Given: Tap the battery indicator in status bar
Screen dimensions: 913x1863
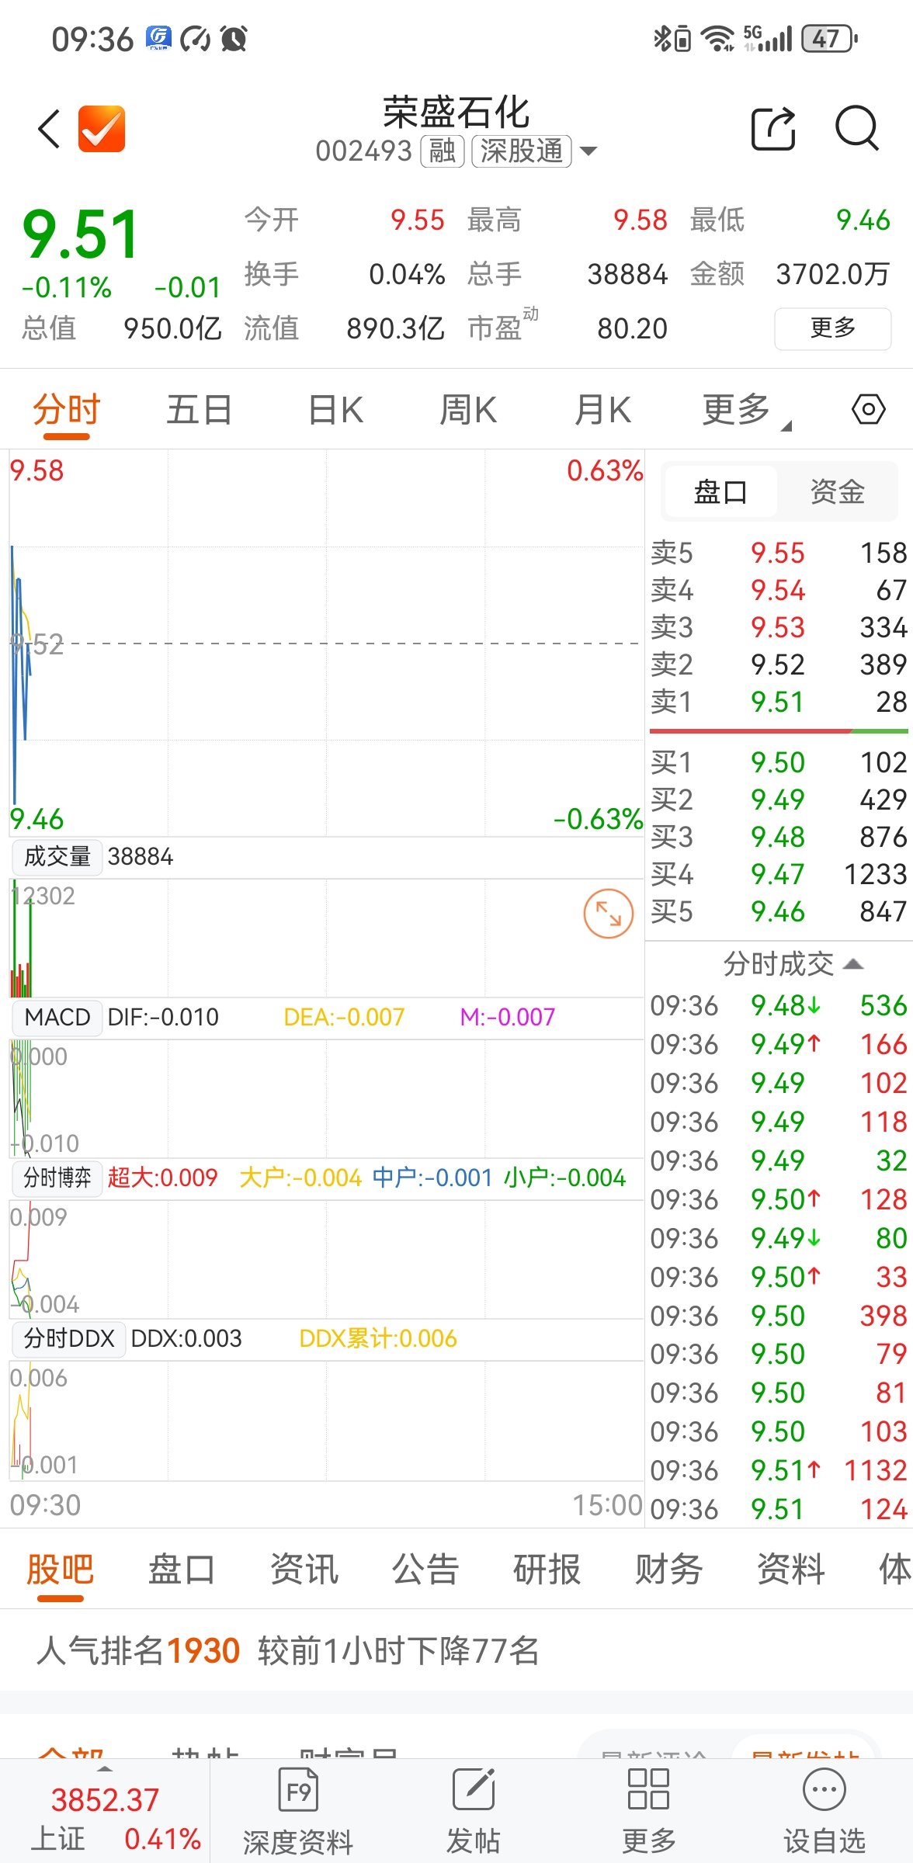Looking at the screenshot, I should pos(828,38).
